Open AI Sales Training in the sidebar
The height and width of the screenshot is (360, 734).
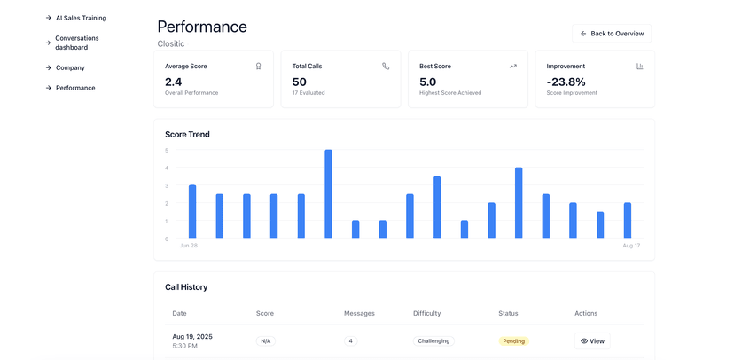pyautogui.click(x=81, y=18)
